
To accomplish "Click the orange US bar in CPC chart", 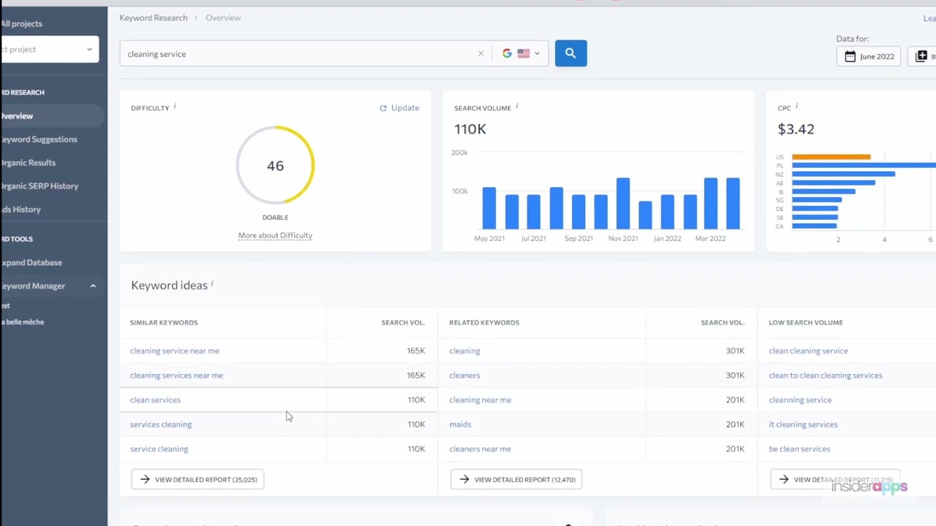I will 831,157.
